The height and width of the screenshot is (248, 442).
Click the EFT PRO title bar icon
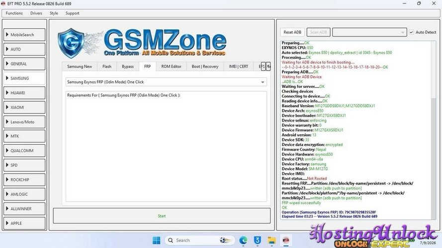coord(3,3)
